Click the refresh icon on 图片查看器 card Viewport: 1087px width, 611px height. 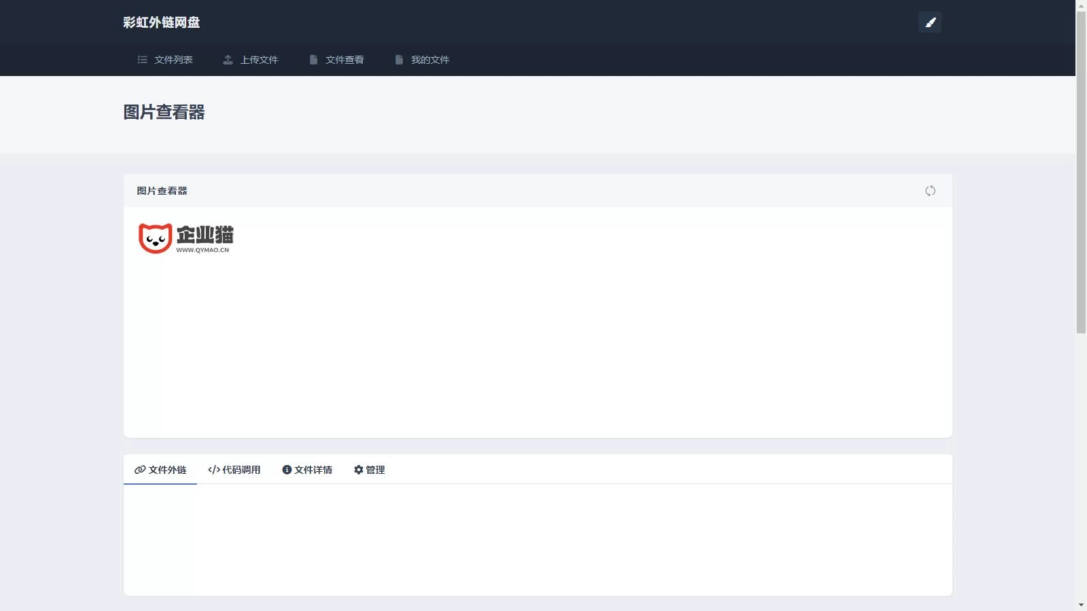click(931, 191)
